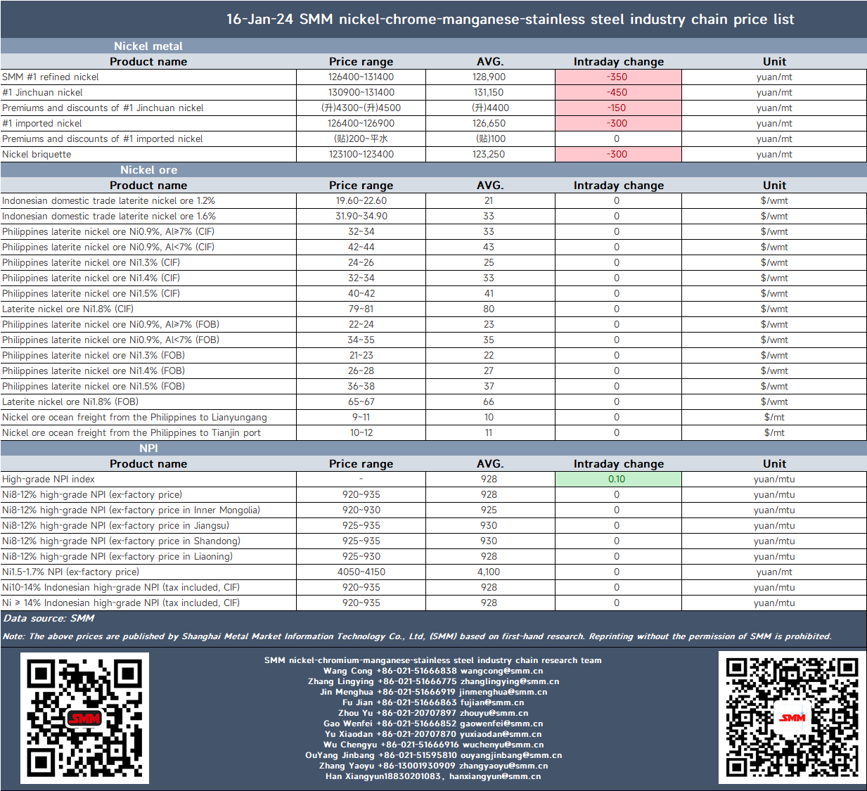The image size is (867, 791).
Task: Click the Data source: SMM label
Action: 49,618
